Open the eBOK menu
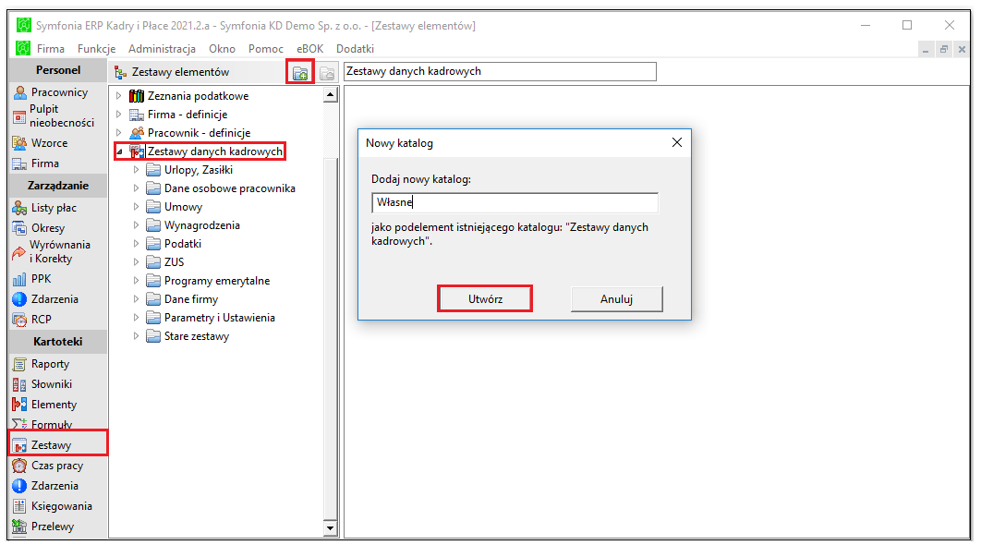 pyautogui.click(x=310, y=49)
